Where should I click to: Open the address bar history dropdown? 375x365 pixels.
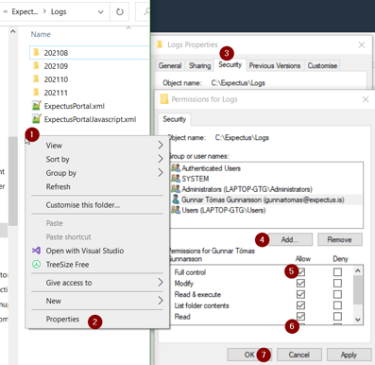[x=101, y=12]
